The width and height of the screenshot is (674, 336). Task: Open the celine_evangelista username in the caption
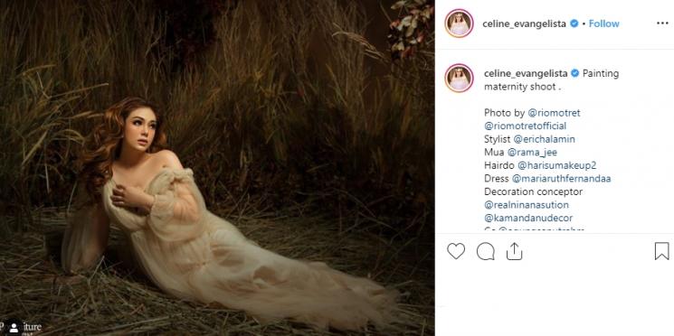[526, 73]
